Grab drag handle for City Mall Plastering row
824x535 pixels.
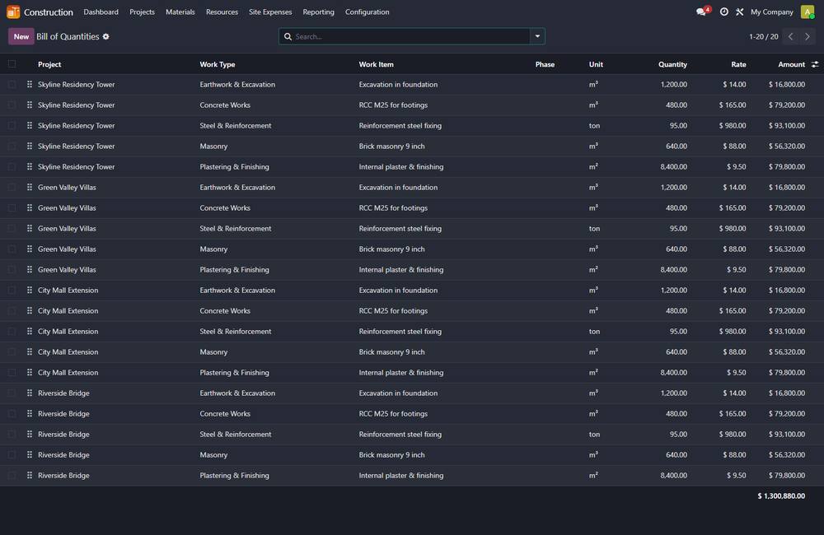click(x=30, y=373)
